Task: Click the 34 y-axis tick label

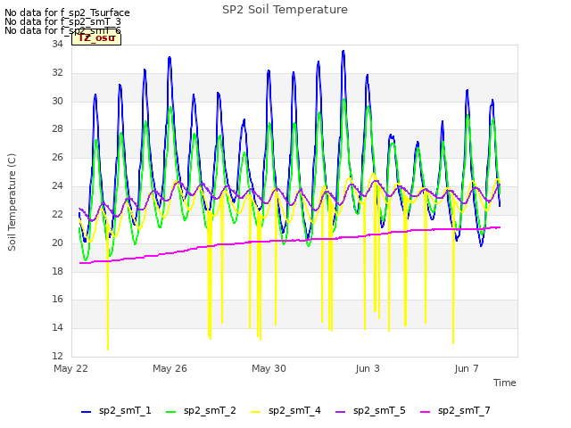Action: click(x=57, y=45)
